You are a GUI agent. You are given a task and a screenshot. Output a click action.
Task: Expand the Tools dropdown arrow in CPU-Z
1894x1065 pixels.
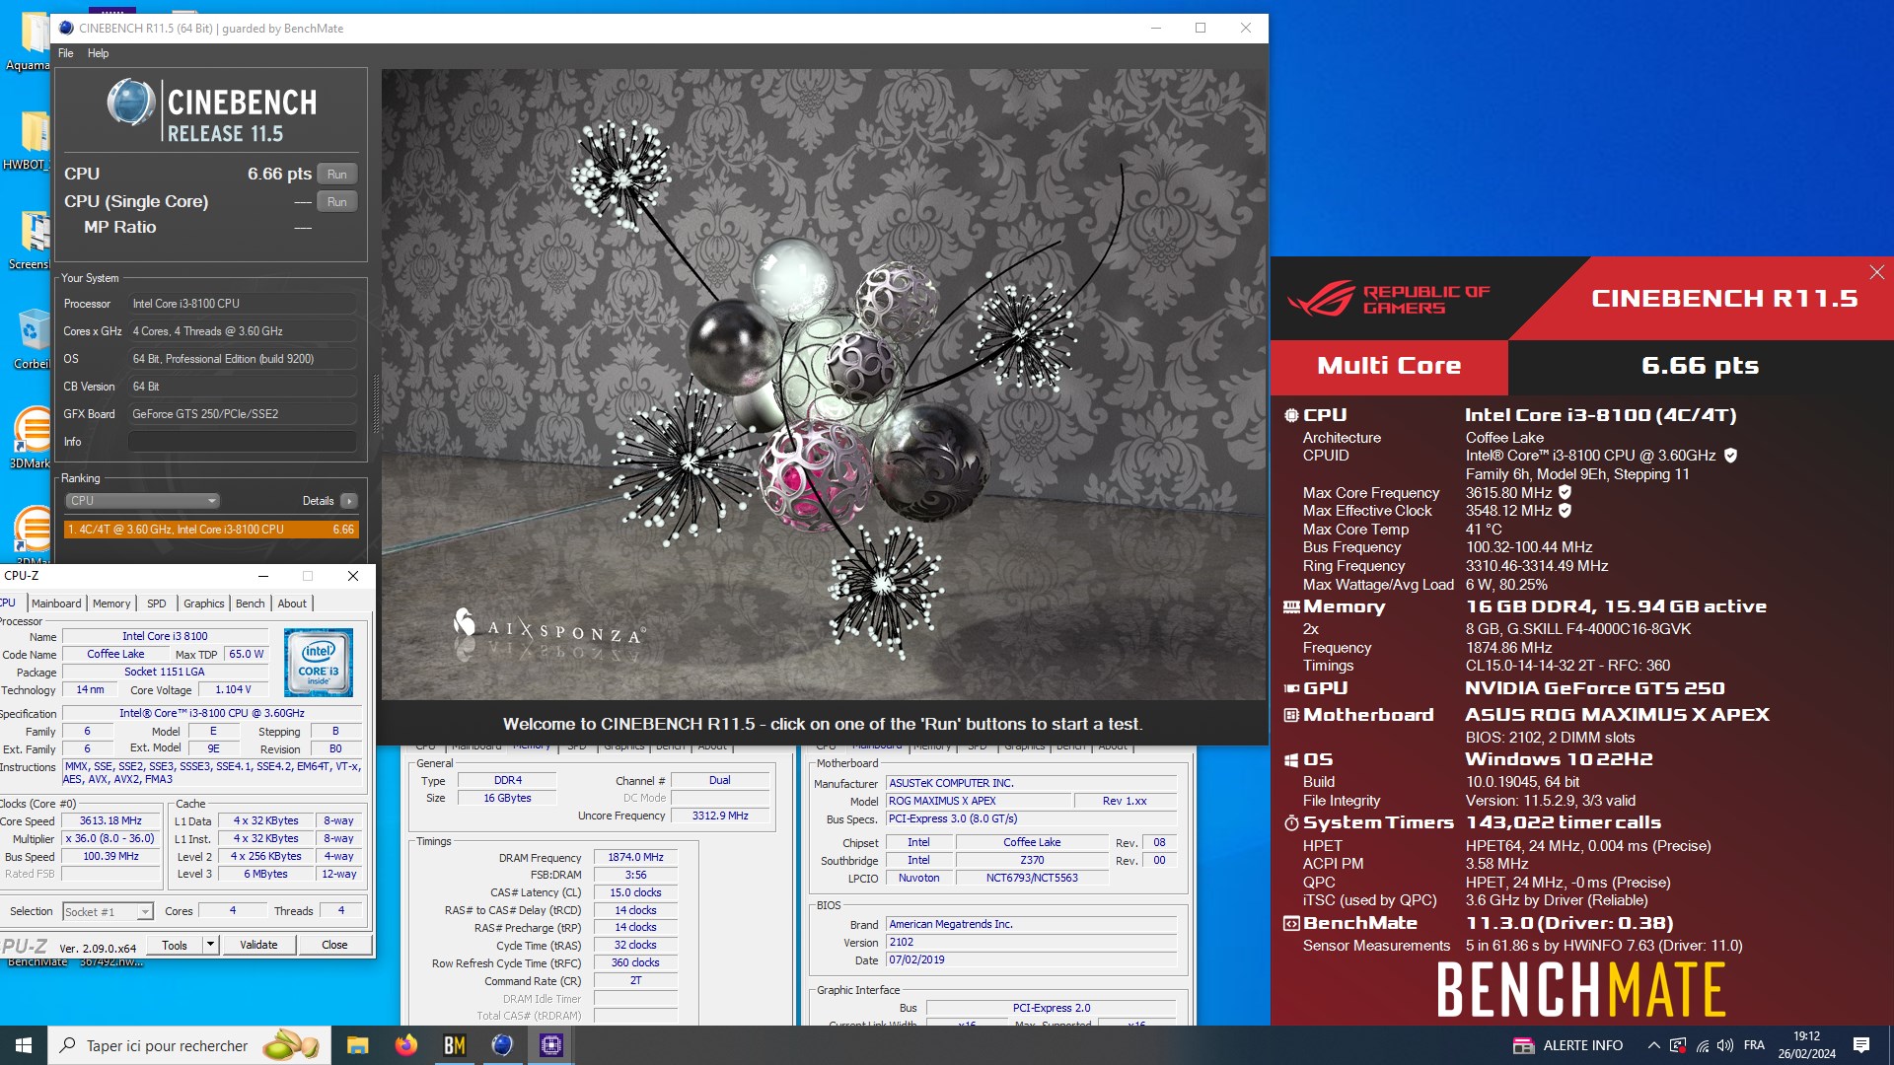(210, 945)
